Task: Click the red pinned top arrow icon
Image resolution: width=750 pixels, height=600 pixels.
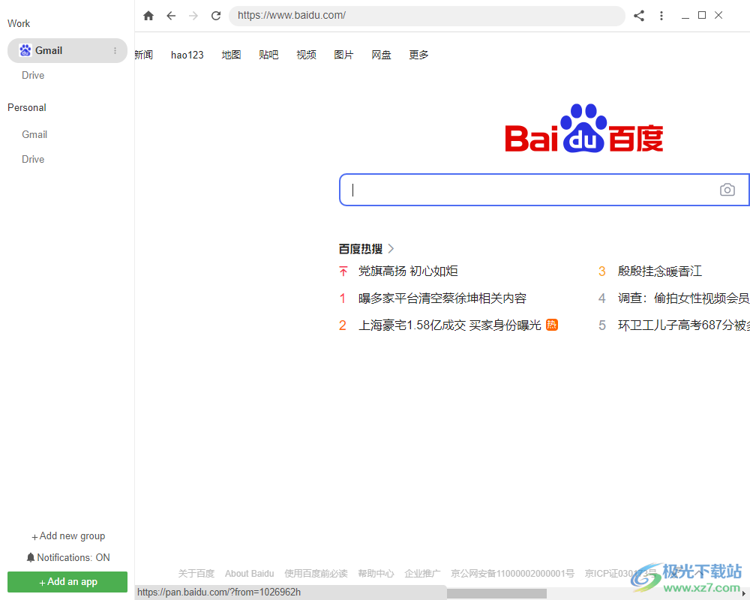Action: tap(343, 271)
